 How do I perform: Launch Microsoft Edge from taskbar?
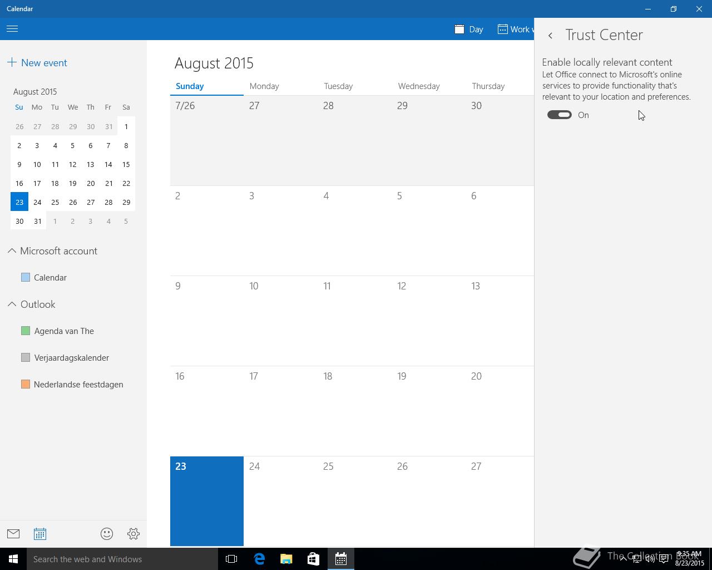(259, 559)
